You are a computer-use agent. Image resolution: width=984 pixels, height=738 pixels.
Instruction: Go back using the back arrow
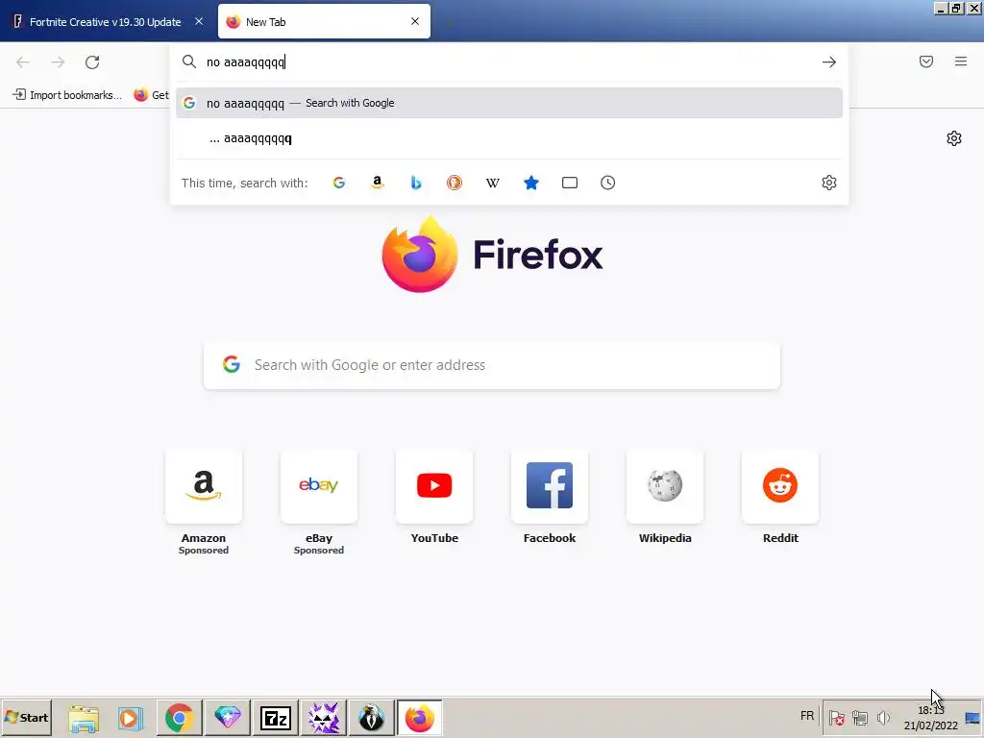23,62
